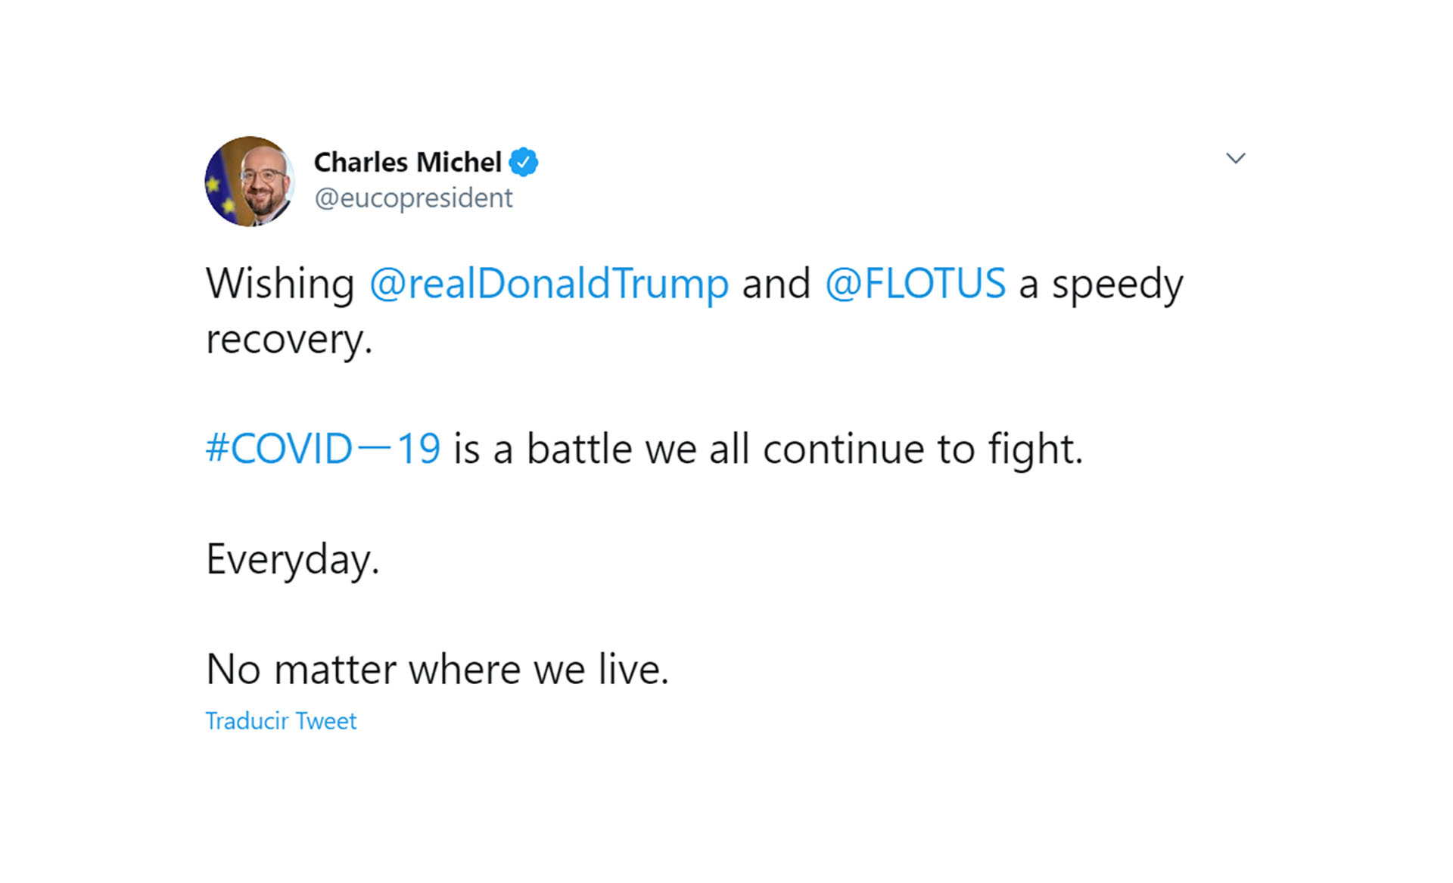
Task: Click the words "a speedy" in the tweet
Action: pos(1101,284)
